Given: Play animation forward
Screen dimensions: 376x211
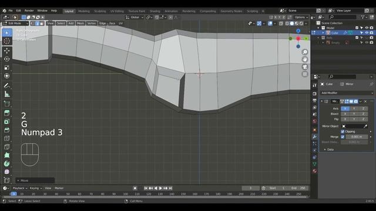Looking at the screenshot, I should pyautogui.click(x=160, y=188).
